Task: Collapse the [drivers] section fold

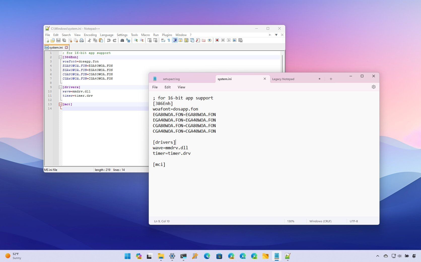Action: click(60, 87)
